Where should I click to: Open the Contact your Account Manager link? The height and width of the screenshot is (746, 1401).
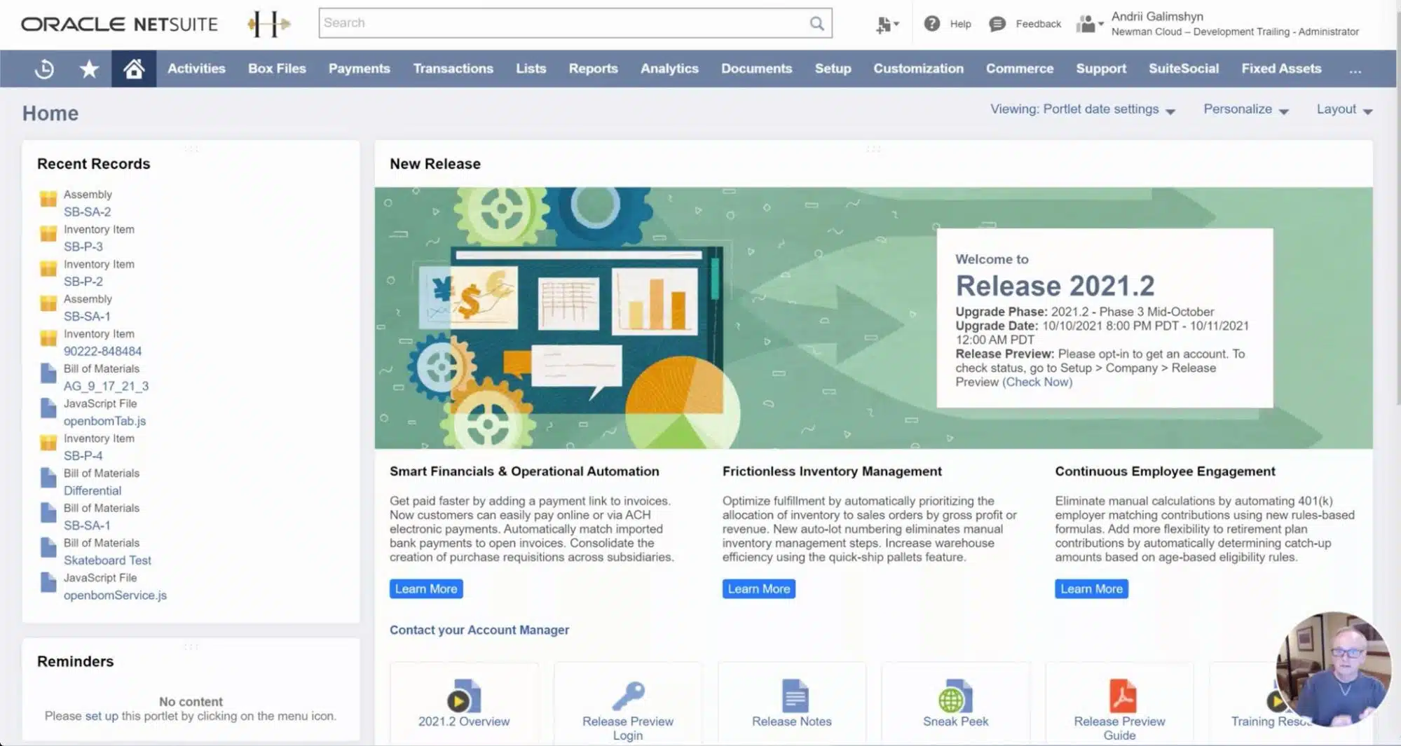479,630
